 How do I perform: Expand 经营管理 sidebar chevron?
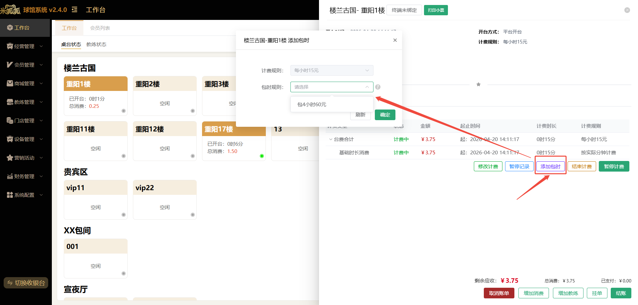click(41, 46)
